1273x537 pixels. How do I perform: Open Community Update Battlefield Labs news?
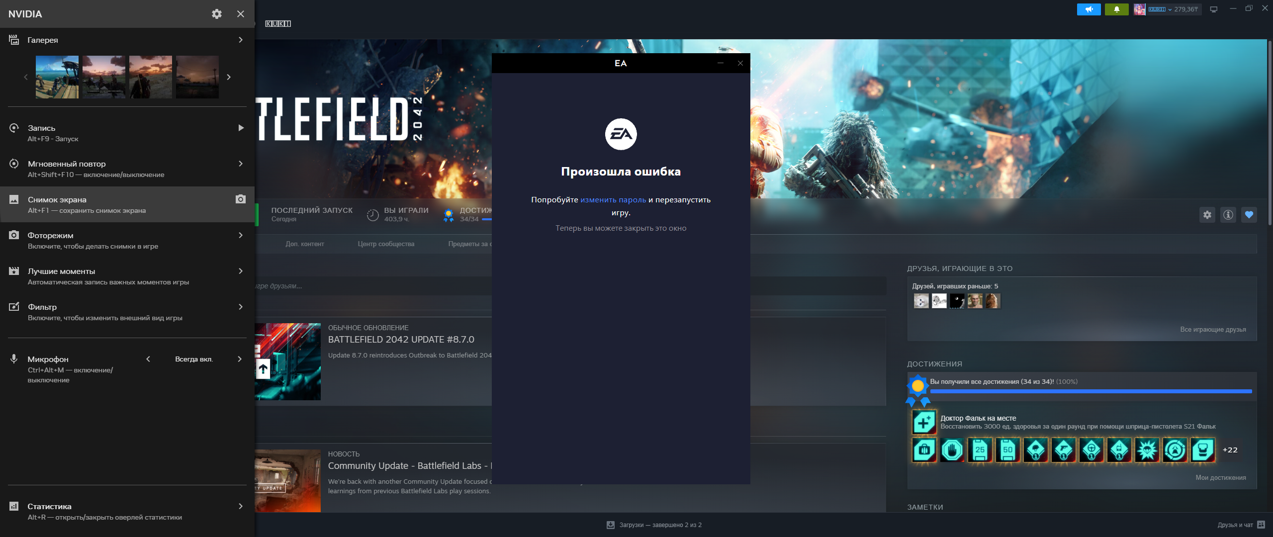pyautogui.click(x=410, y=466)
